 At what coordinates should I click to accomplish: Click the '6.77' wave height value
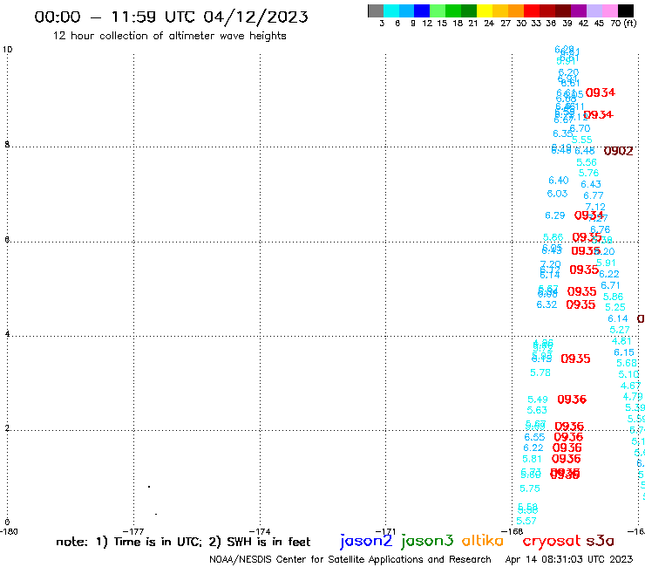(x=594, y=195)
